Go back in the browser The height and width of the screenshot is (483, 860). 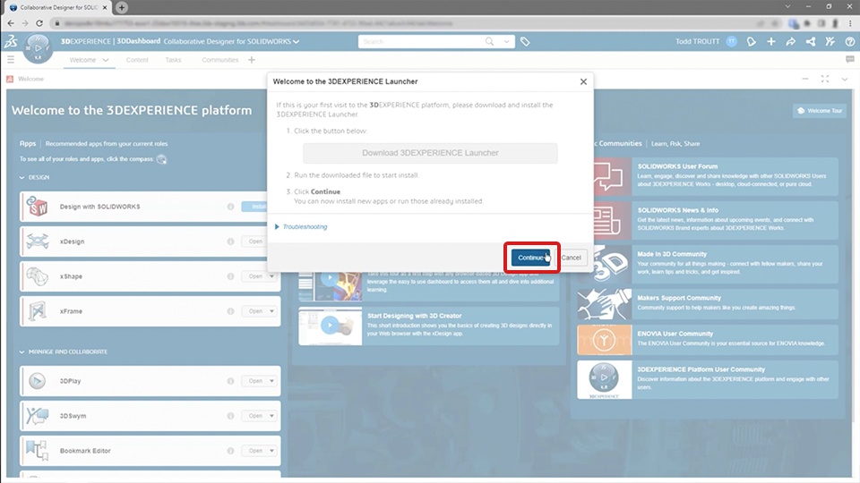[x=11, y=23]
